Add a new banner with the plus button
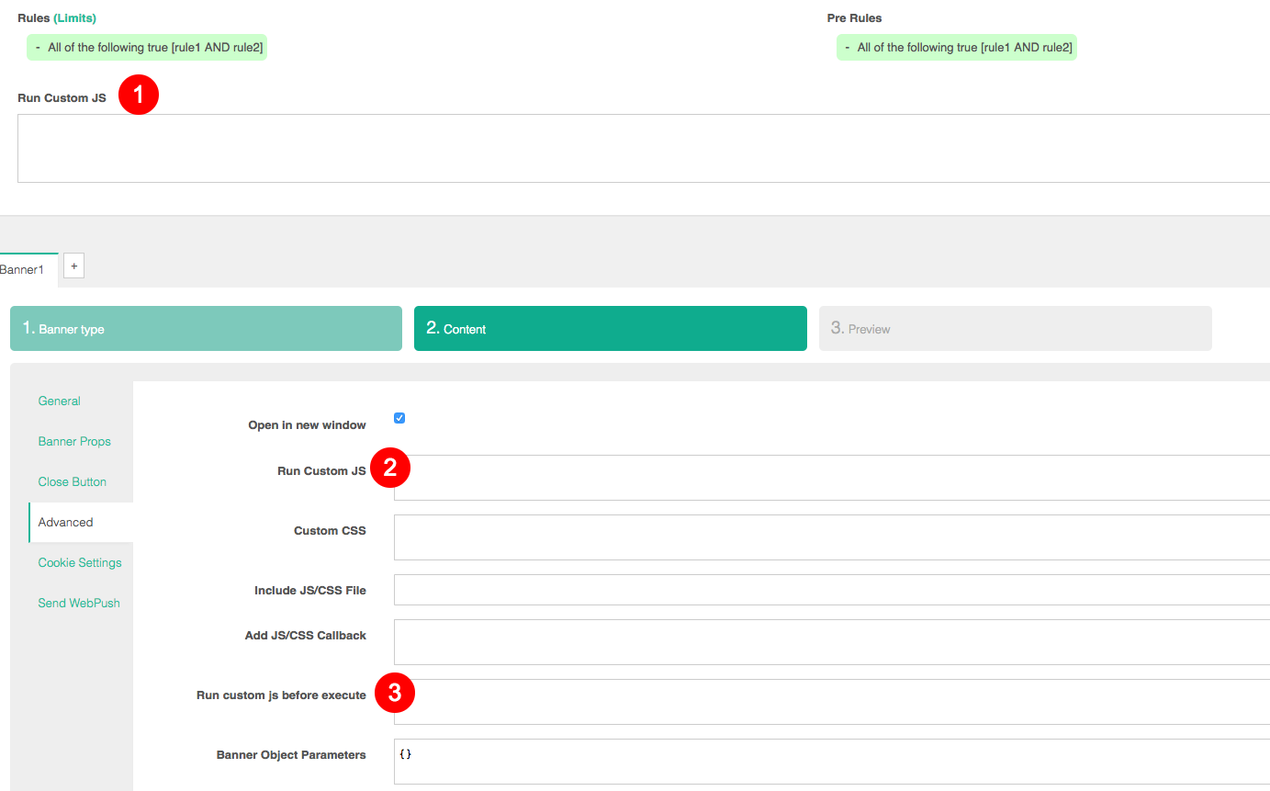The image size is (1270, 791). pos(73,266)
